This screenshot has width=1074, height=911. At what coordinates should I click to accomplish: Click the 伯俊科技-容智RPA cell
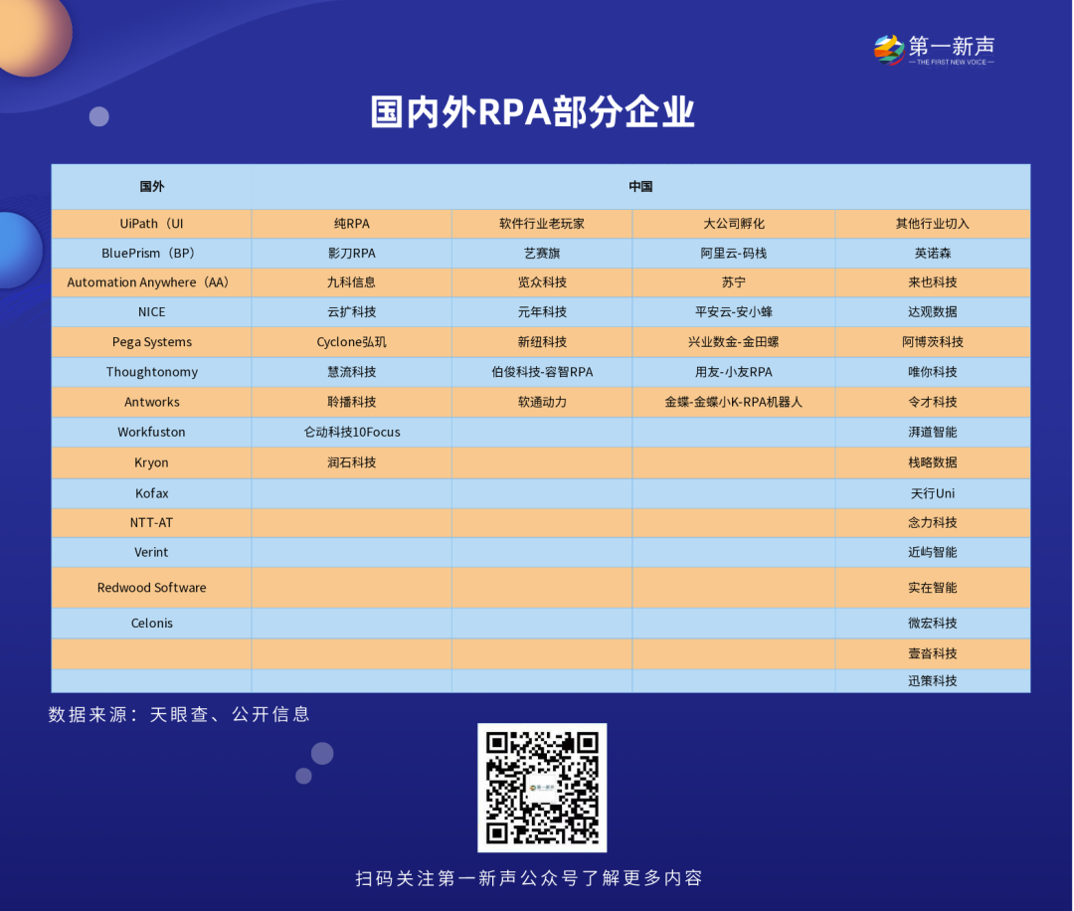(x=542, y=372)
